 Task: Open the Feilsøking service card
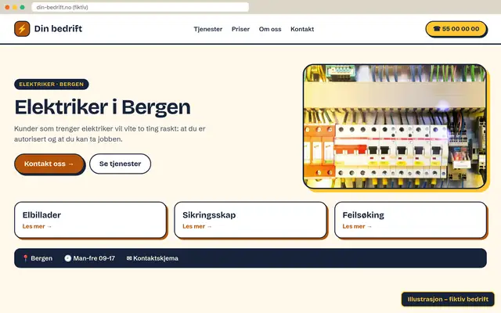[410, 220]
